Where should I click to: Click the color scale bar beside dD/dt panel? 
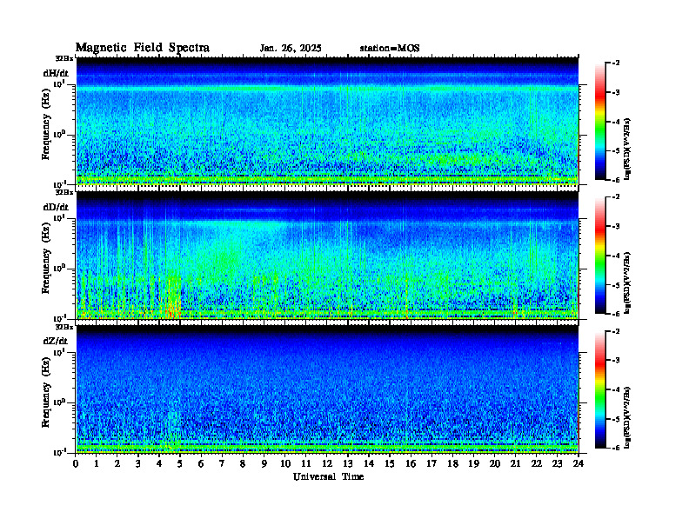[600, 256]
